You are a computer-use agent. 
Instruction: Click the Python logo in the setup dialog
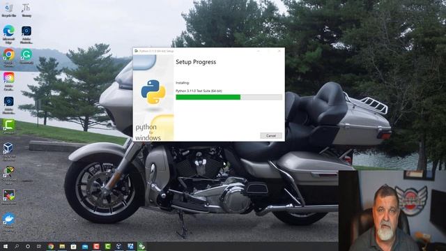[x=153, y=91]
